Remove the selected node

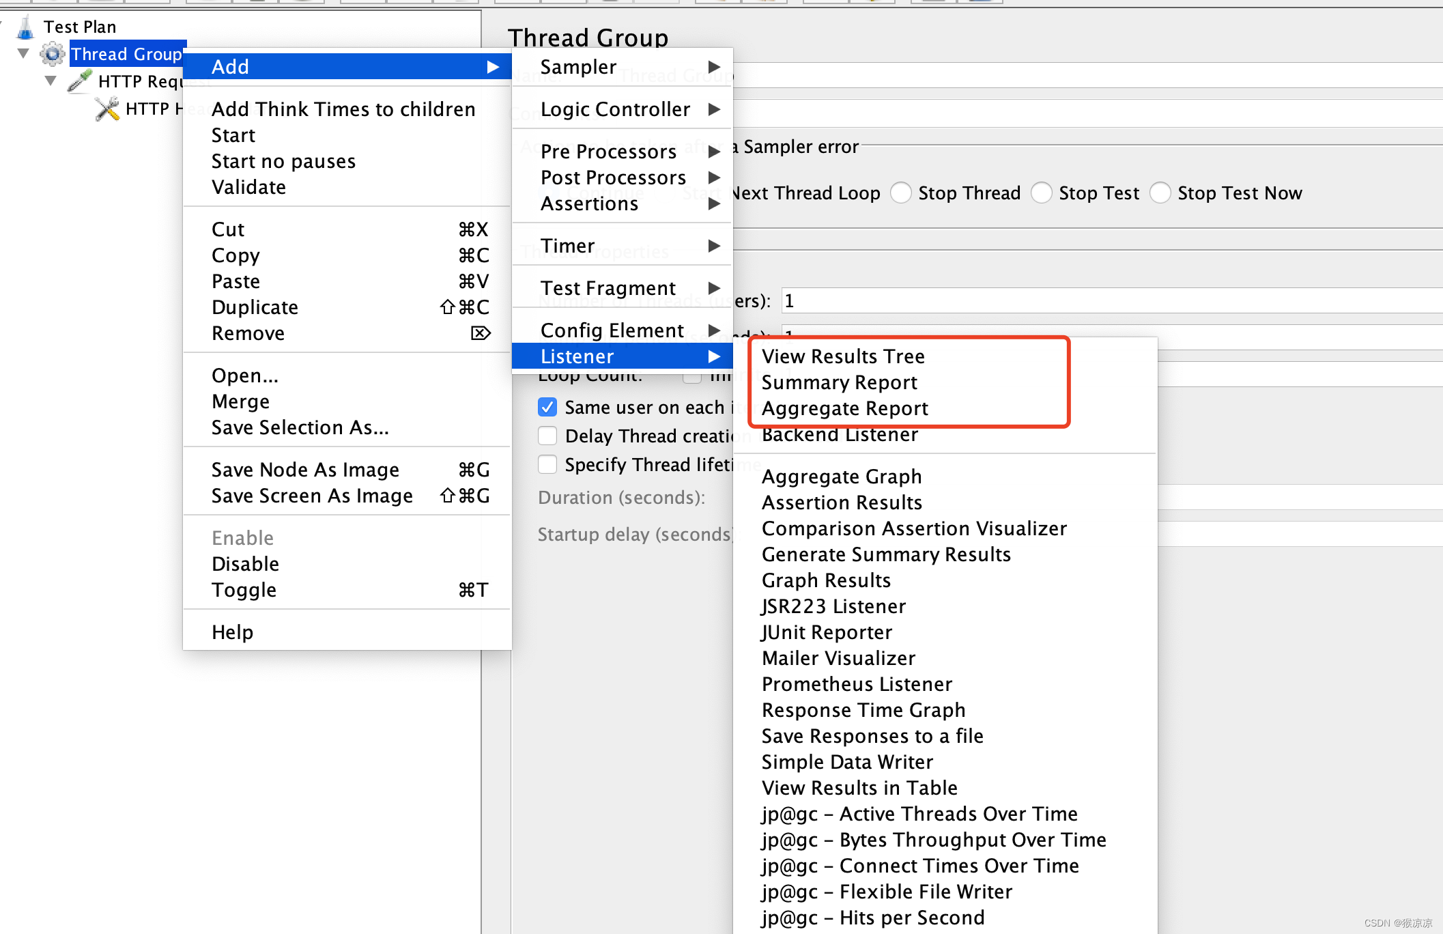pyautogui.click(x=347, y=333)
